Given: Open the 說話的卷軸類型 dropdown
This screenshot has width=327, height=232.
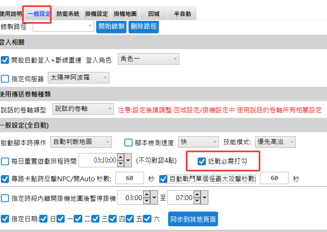Looking at the screenshot, I should 83,109.
